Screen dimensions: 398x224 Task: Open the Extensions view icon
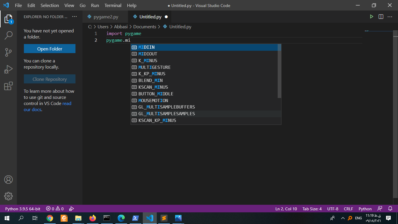coord(8,86)
